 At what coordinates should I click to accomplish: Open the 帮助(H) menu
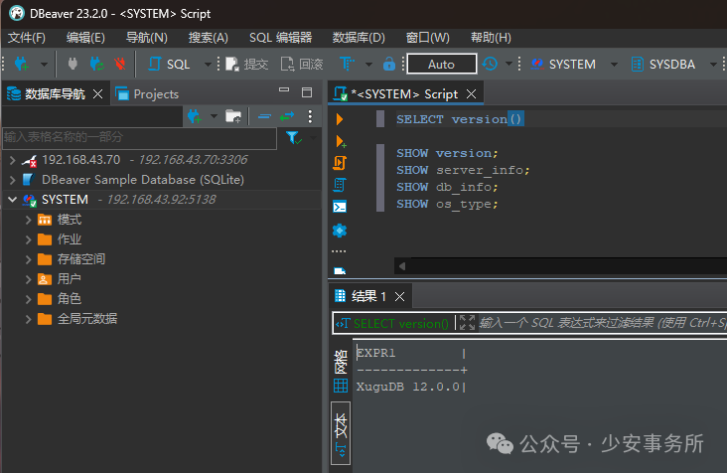pos(491,38)
